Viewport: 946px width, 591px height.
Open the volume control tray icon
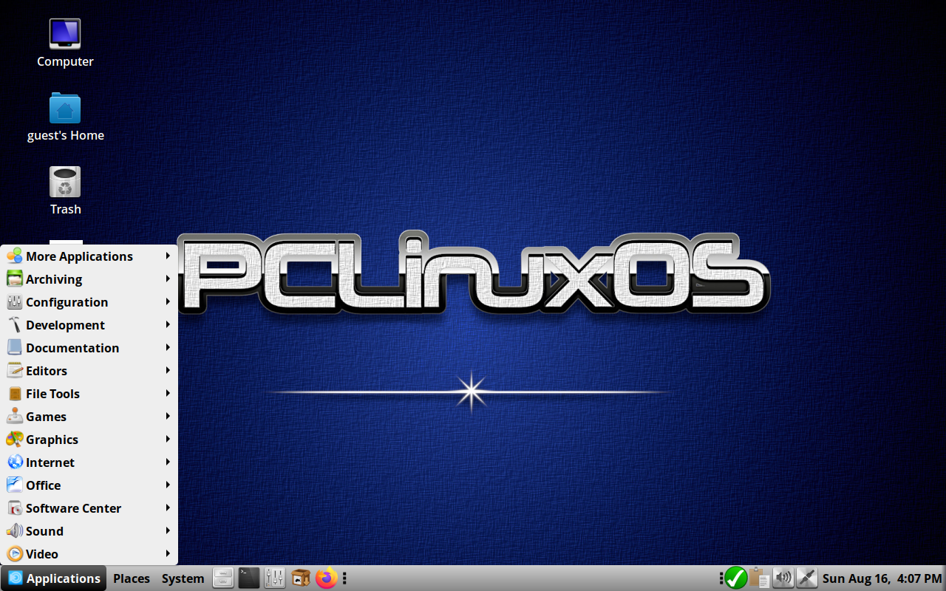(783, 578)
